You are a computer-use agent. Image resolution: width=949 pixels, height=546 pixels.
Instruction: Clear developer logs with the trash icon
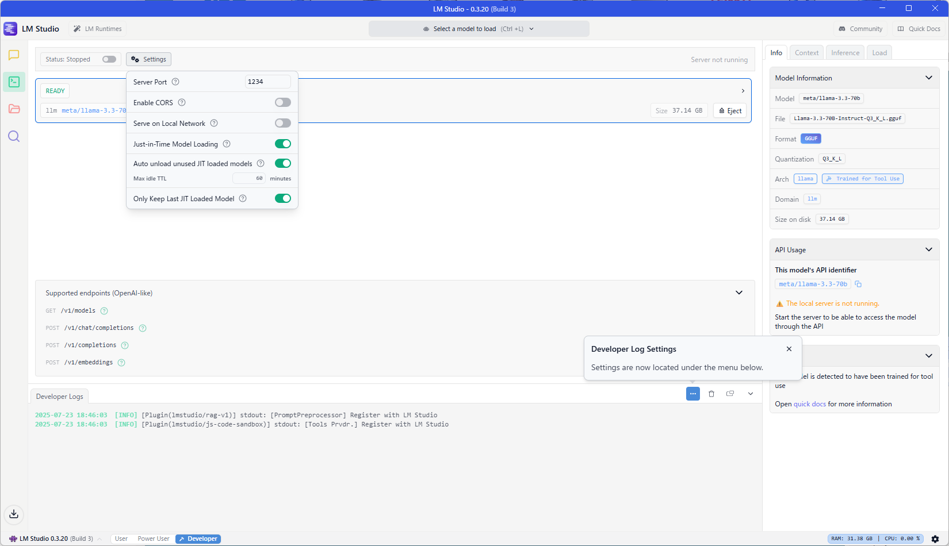tap(711, 394)
